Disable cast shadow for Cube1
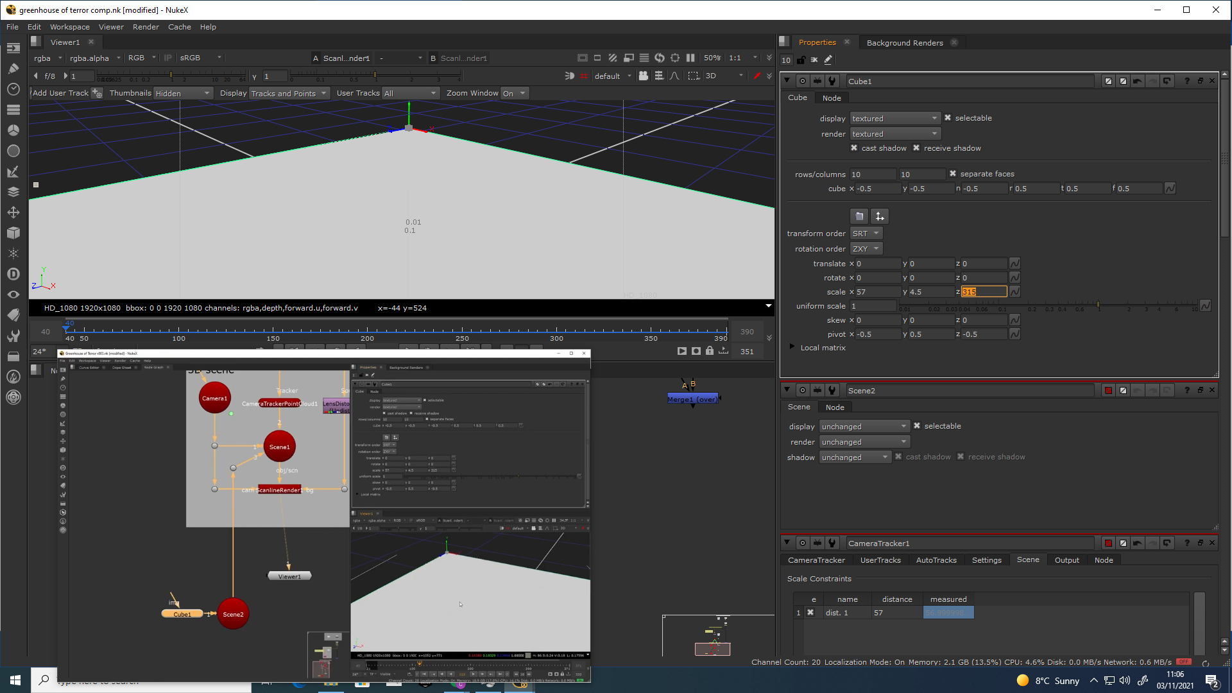 pos(854,148)
